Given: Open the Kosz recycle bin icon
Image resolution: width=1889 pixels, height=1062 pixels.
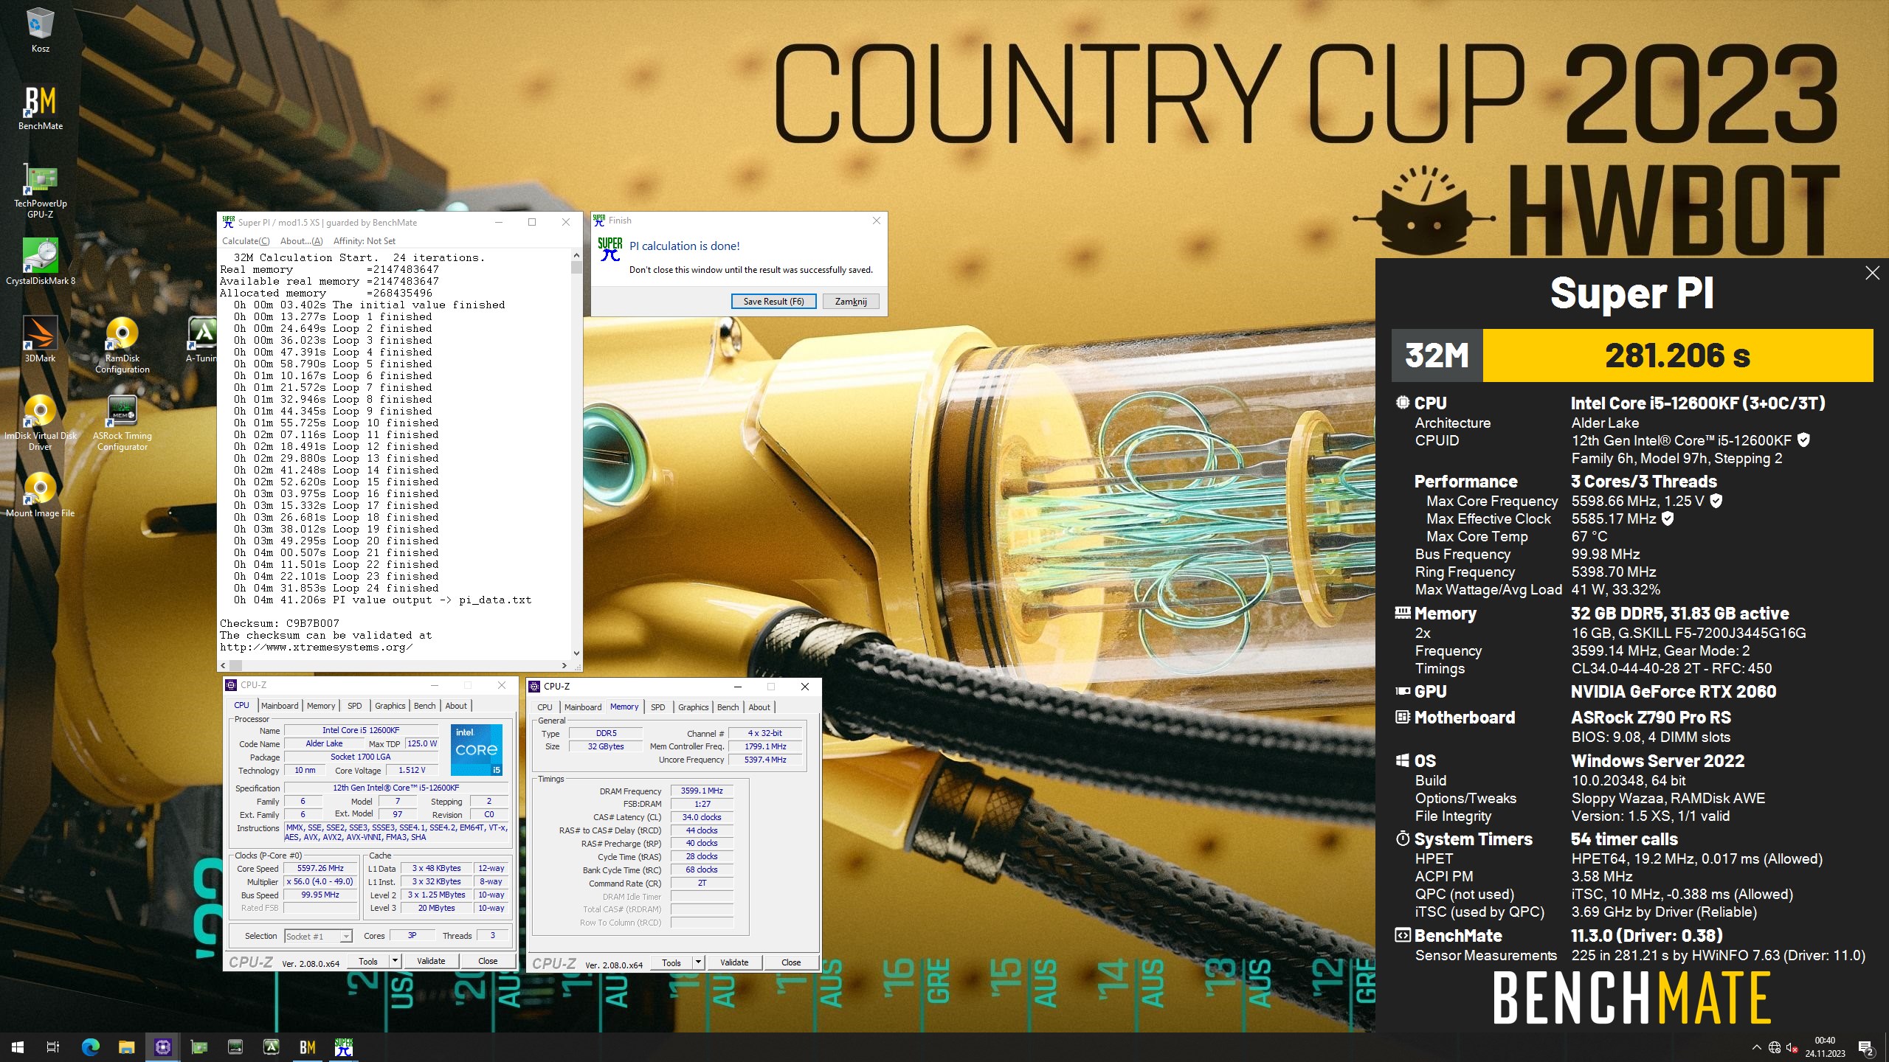Looking at the screenshot, I should tap(40, 29).
